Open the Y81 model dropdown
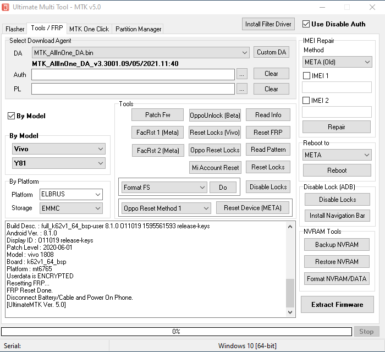Screen dimensions: 385x352 coord(59,163)
